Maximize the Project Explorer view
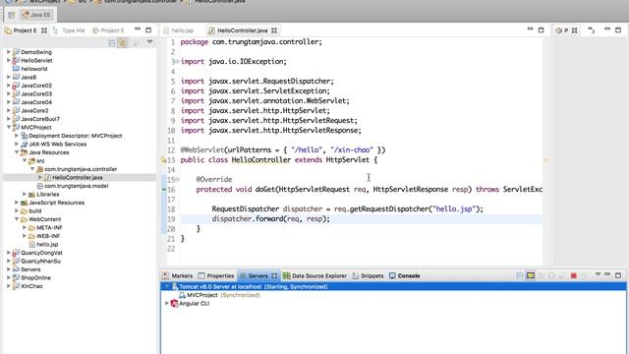 (x=148, y=29)
